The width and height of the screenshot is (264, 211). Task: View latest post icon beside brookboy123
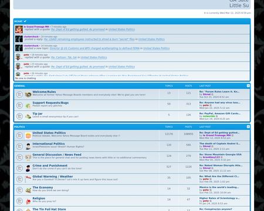222,157
